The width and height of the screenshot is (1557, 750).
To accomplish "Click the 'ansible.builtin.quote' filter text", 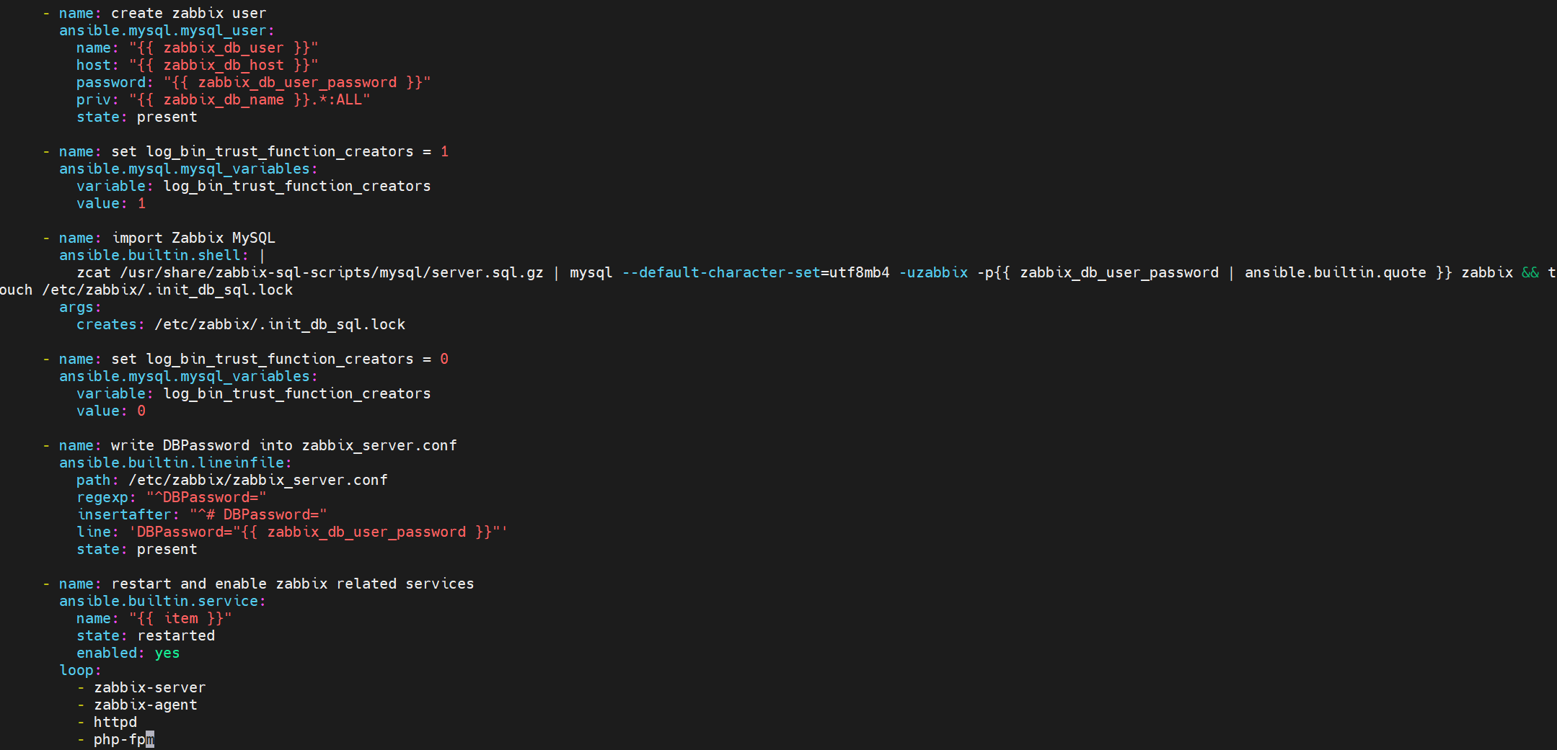I will [x=1336, y=272].
